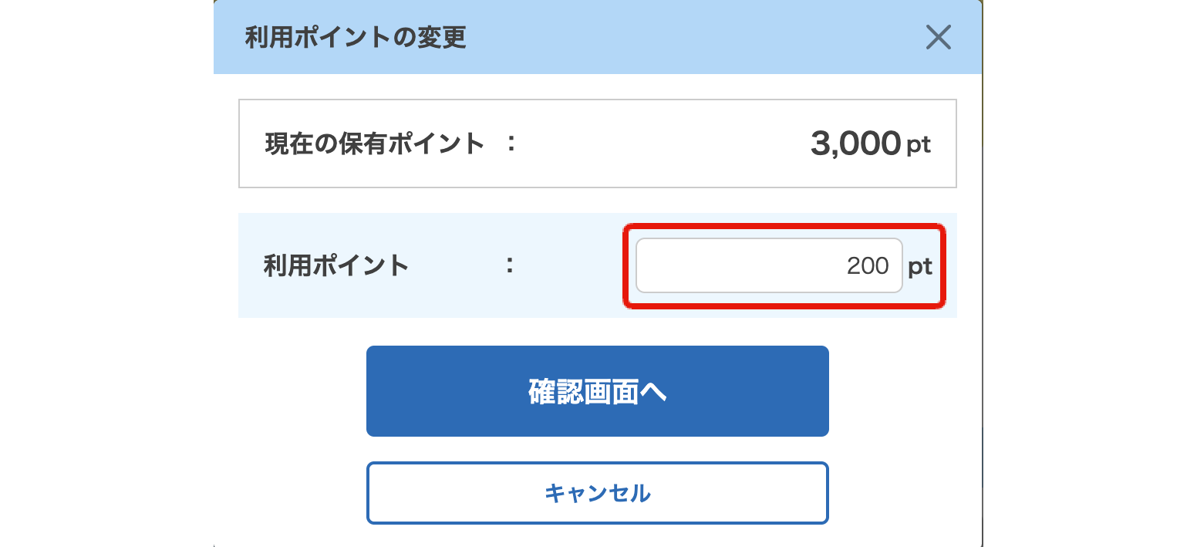This screenshot has height=547, width=1197.
Task: Click the dark backdrop left of the dialog
Action: tap(106, 273)
